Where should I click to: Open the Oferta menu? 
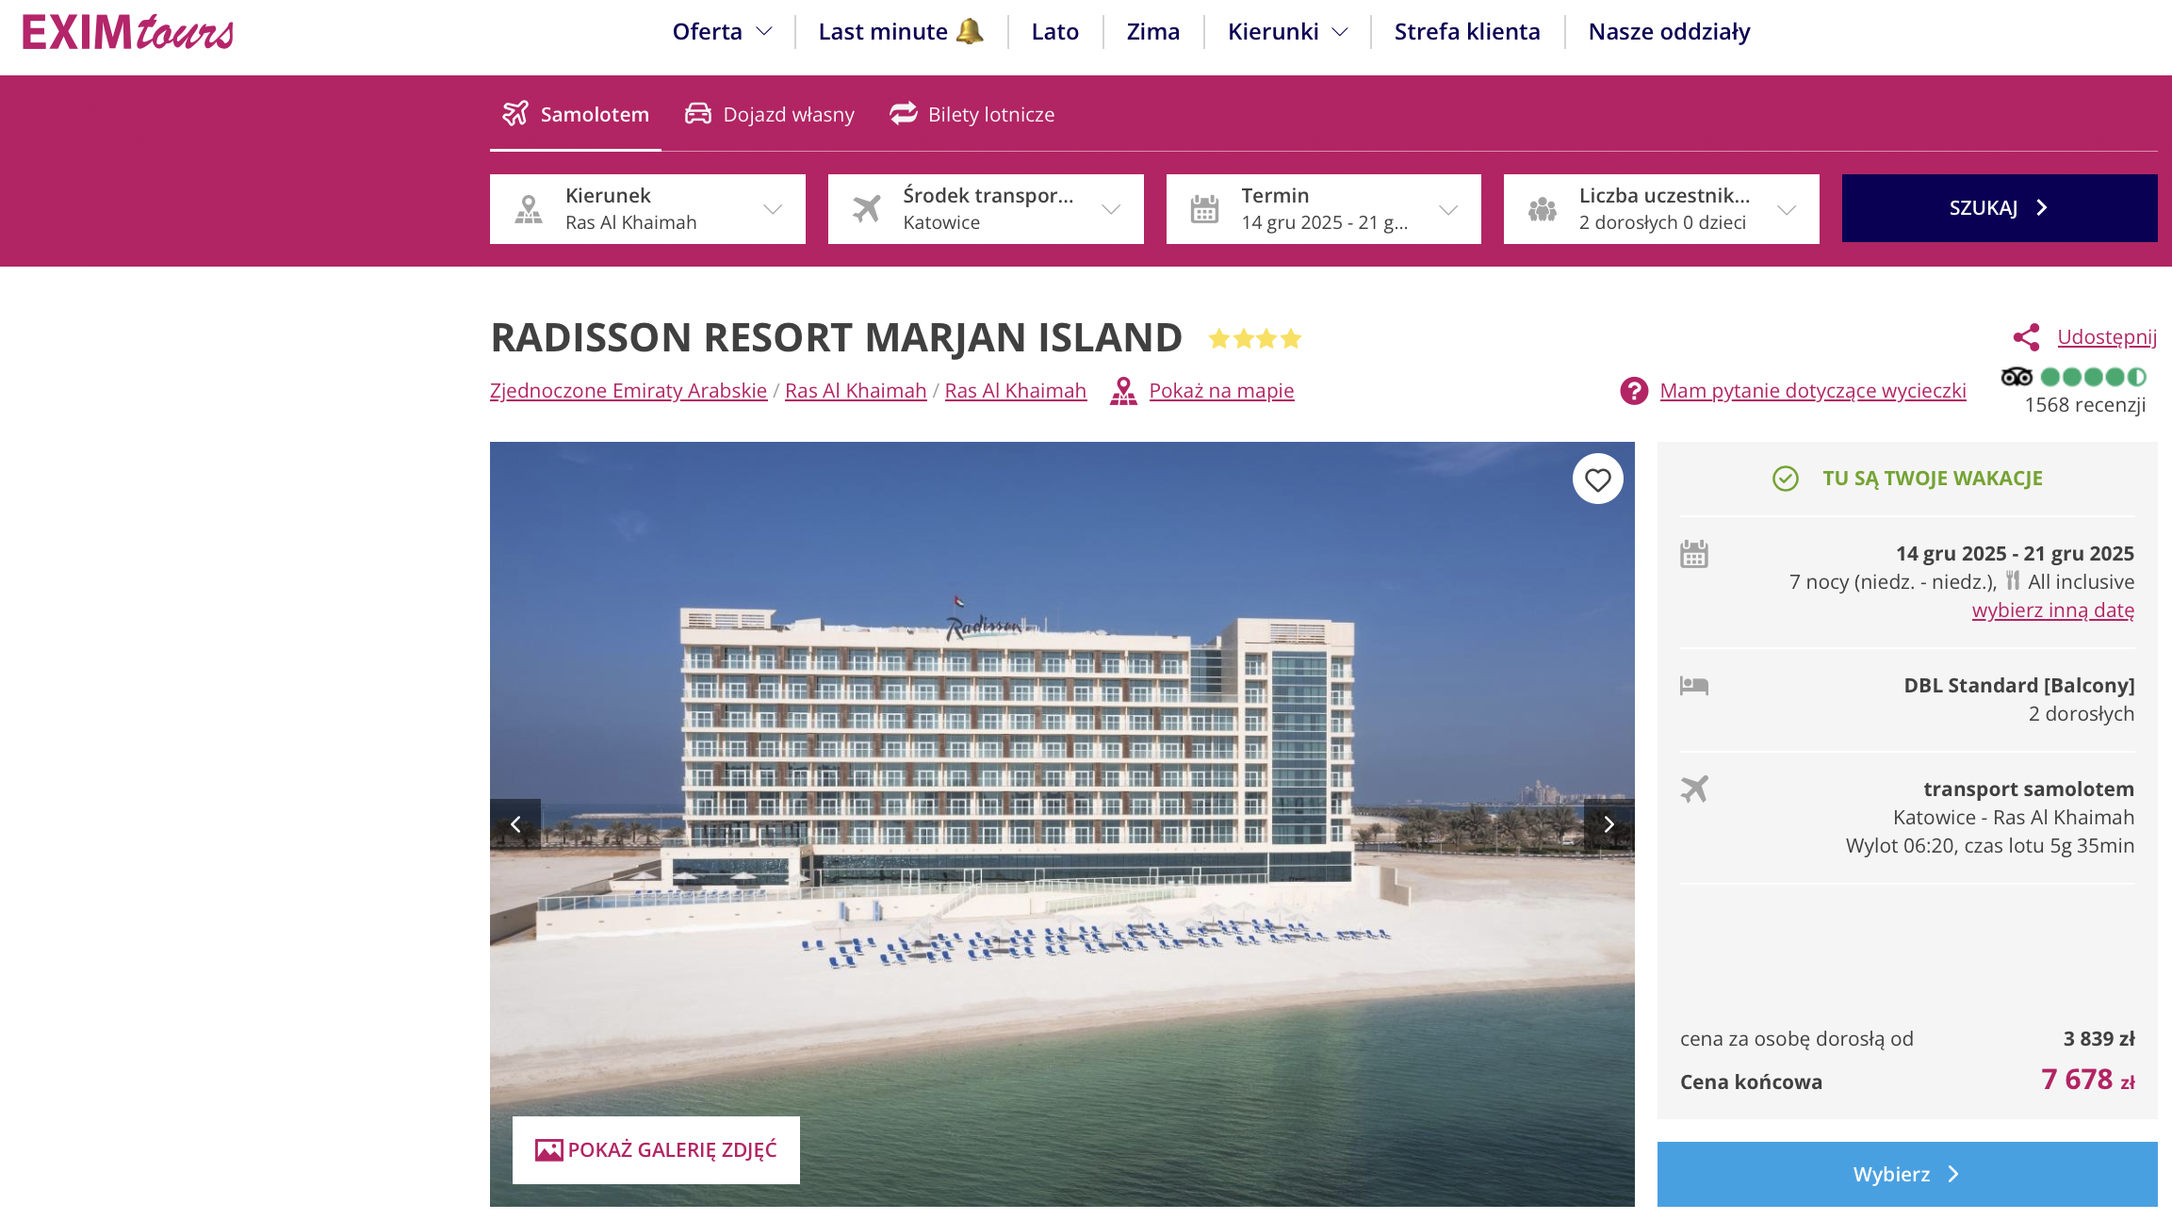click(723, 32)
